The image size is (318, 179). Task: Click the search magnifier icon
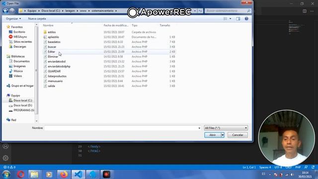[248, 11]
